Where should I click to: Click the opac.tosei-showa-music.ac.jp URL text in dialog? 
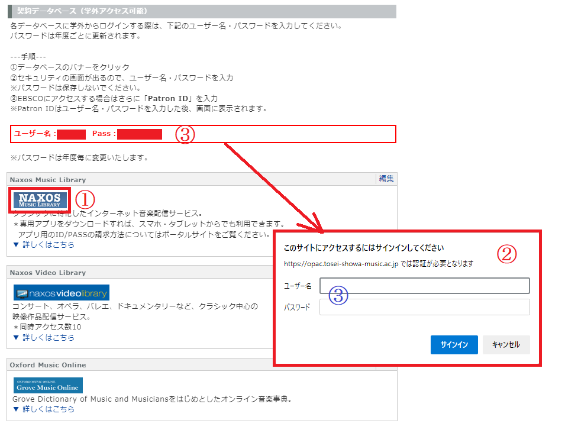coord(341,264)
